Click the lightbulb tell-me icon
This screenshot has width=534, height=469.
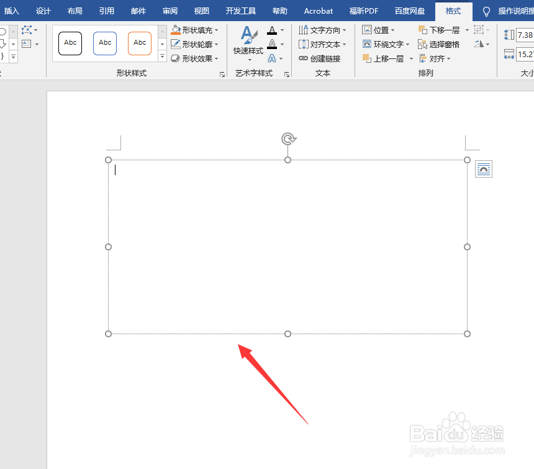coord(486,12)
